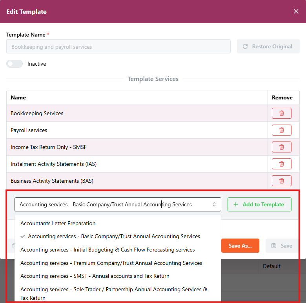306x303 pixels.
Task: Open the service selection dropdown
Action: [118, 204]
